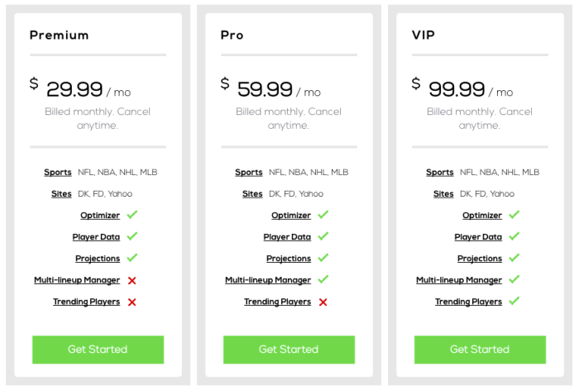
Task: Click the green checkmark beside VIP Projections
Action: [514, 258]
